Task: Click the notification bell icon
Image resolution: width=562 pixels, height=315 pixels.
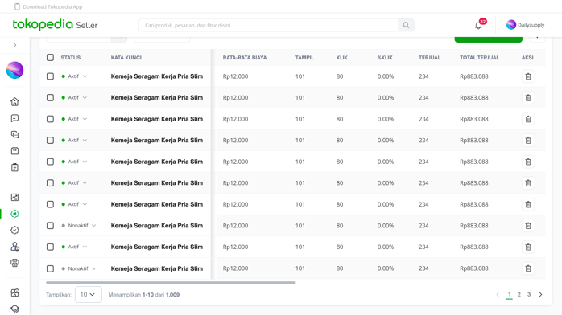Action: coord(478,26)
